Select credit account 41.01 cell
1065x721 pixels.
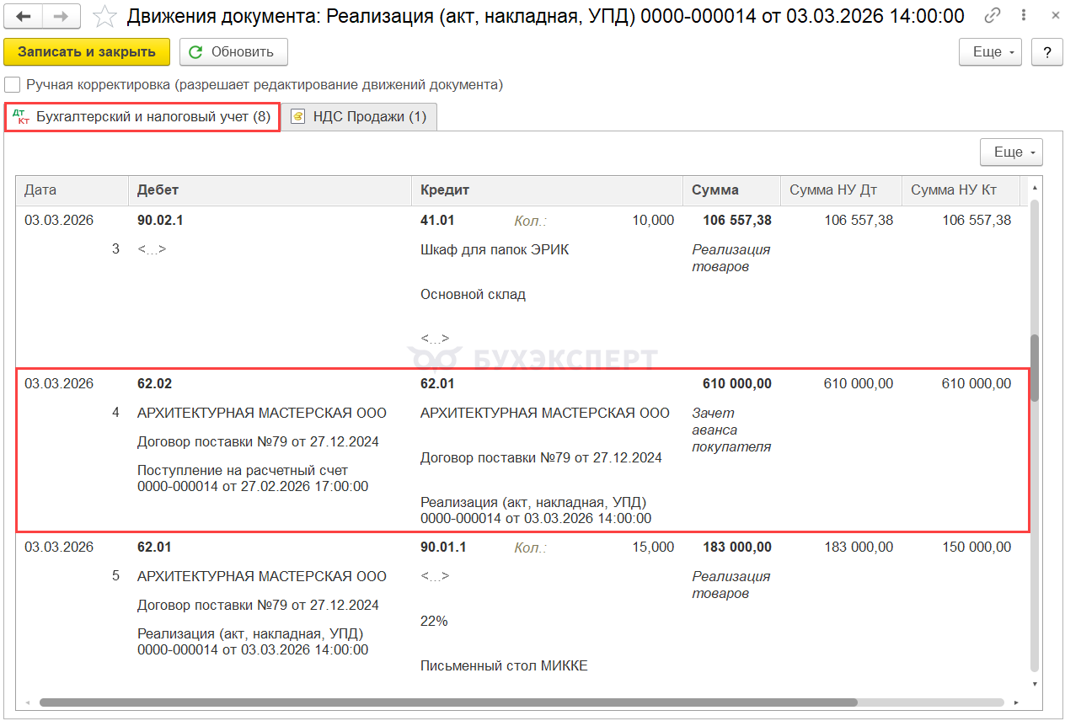[x=437, y=220]
